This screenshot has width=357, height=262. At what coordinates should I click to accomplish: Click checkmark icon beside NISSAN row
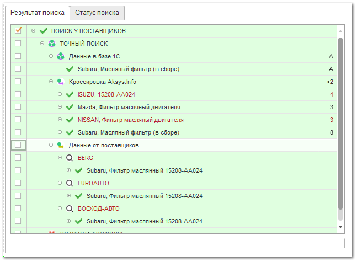[70, 120]
